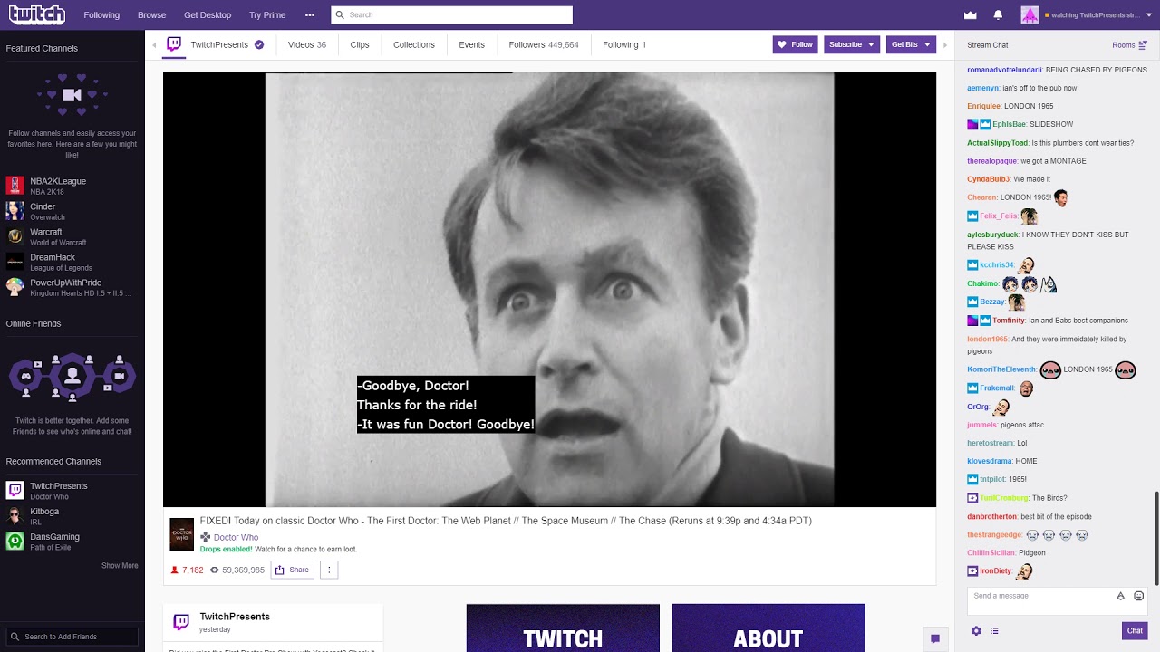The height and width of the screenshot is (652, 1160).
Task: Open the three-dot stream options menu
Action: click(329, 570)
